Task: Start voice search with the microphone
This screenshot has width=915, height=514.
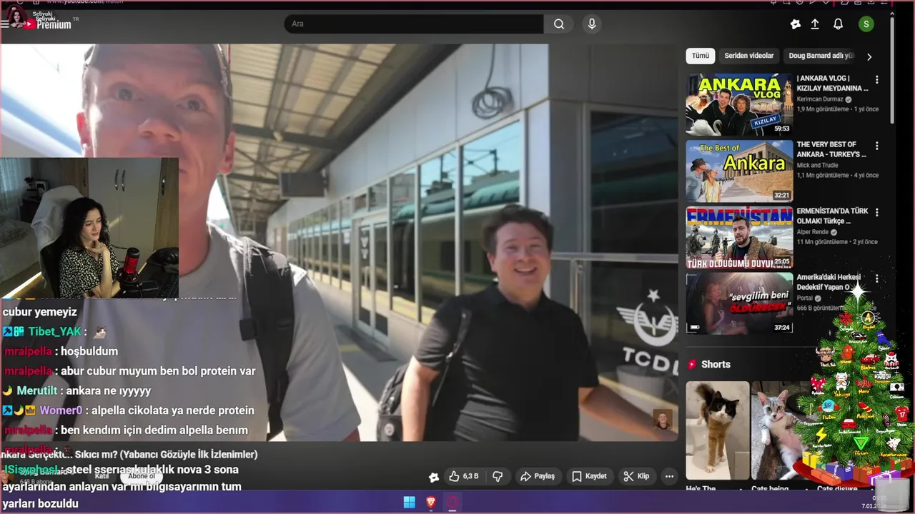Action: tap(591, 24)
